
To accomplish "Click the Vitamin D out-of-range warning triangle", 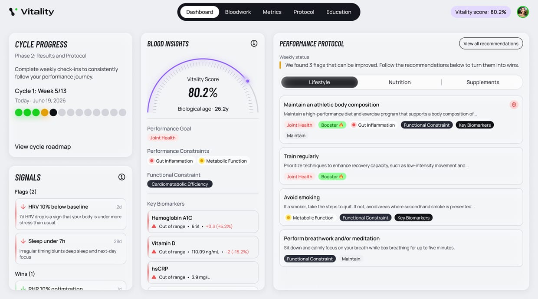I will (154, 252).
